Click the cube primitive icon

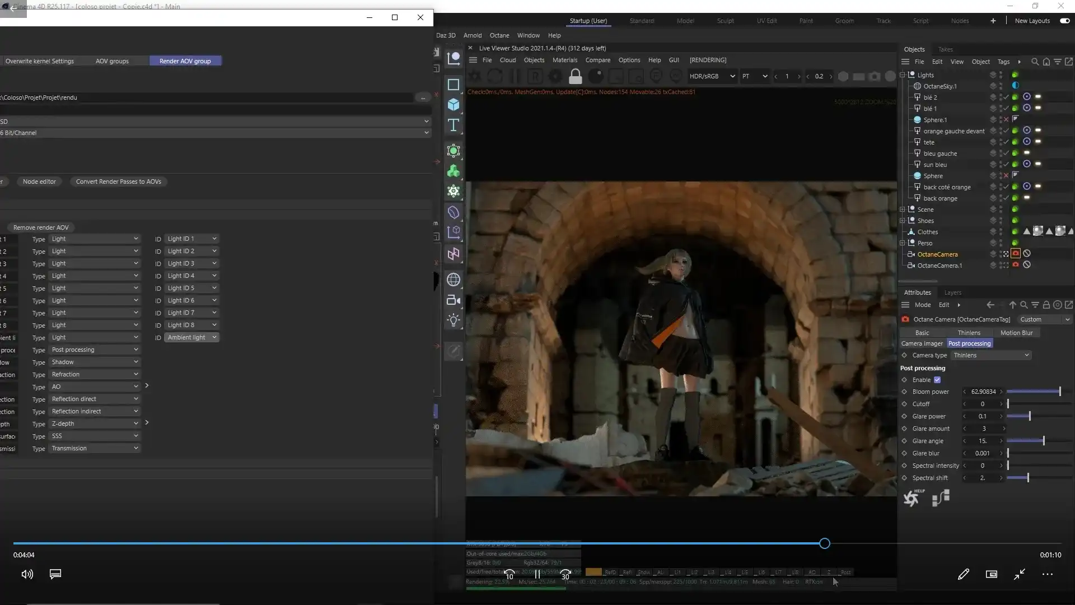454,105
